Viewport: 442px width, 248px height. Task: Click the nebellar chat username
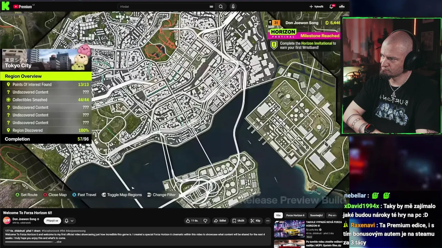(x=355, y=196)
